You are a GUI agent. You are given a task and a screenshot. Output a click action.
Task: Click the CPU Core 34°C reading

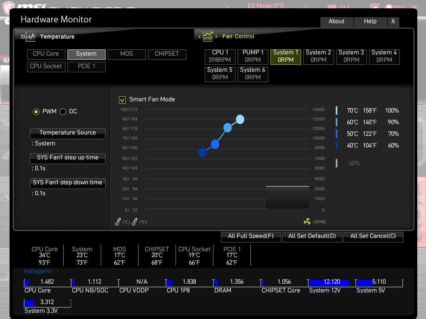click(x=45, y=255)
